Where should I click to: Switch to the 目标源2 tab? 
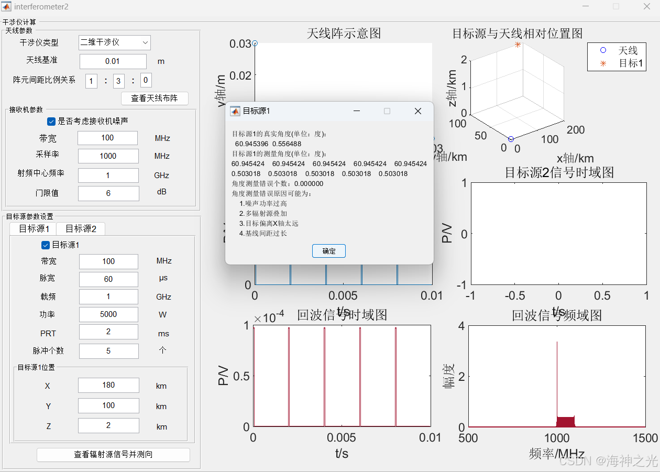coord(81,228)
